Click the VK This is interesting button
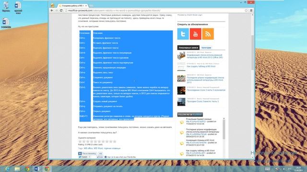Screen dimensions: 307x172 (87, 154)
